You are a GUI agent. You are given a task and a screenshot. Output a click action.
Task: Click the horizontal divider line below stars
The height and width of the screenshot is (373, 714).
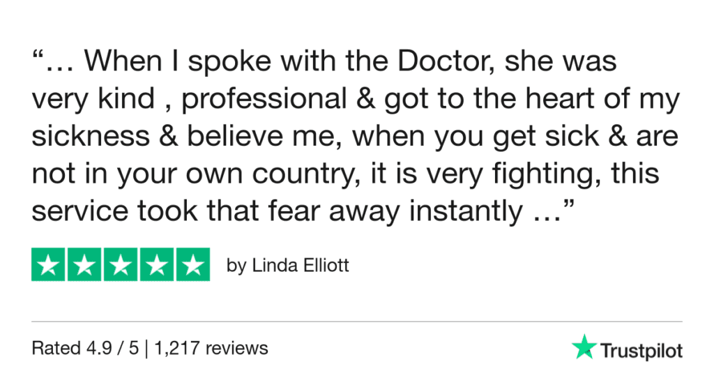tap(357, 322)
